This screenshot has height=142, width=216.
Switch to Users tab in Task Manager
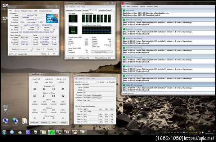(109, 10)
